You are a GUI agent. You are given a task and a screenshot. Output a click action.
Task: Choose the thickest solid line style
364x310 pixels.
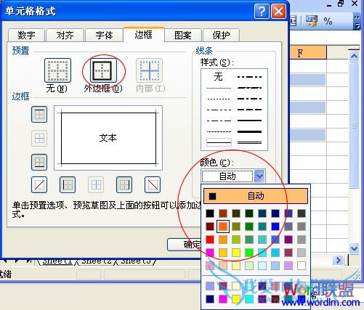pos(250,131)
